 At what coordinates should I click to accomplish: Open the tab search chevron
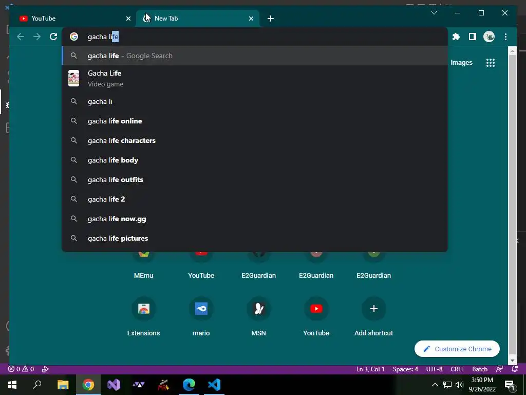point(434,13)
